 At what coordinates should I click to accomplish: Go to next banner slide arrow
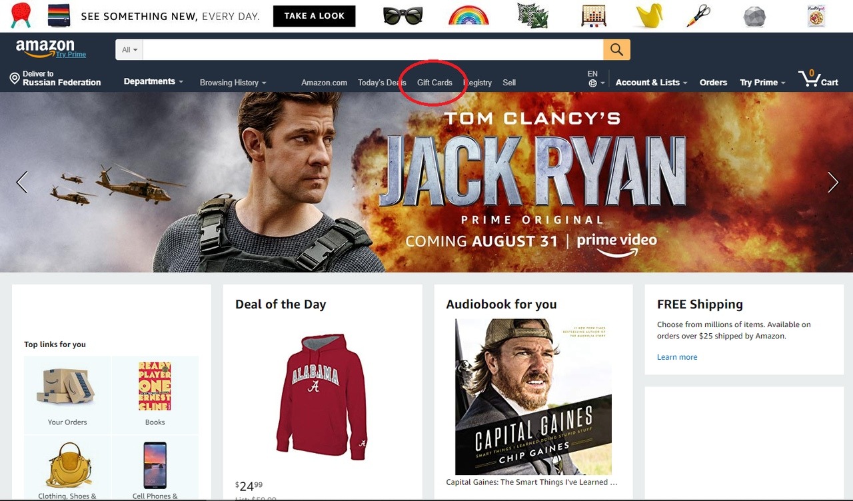(832, 182)
